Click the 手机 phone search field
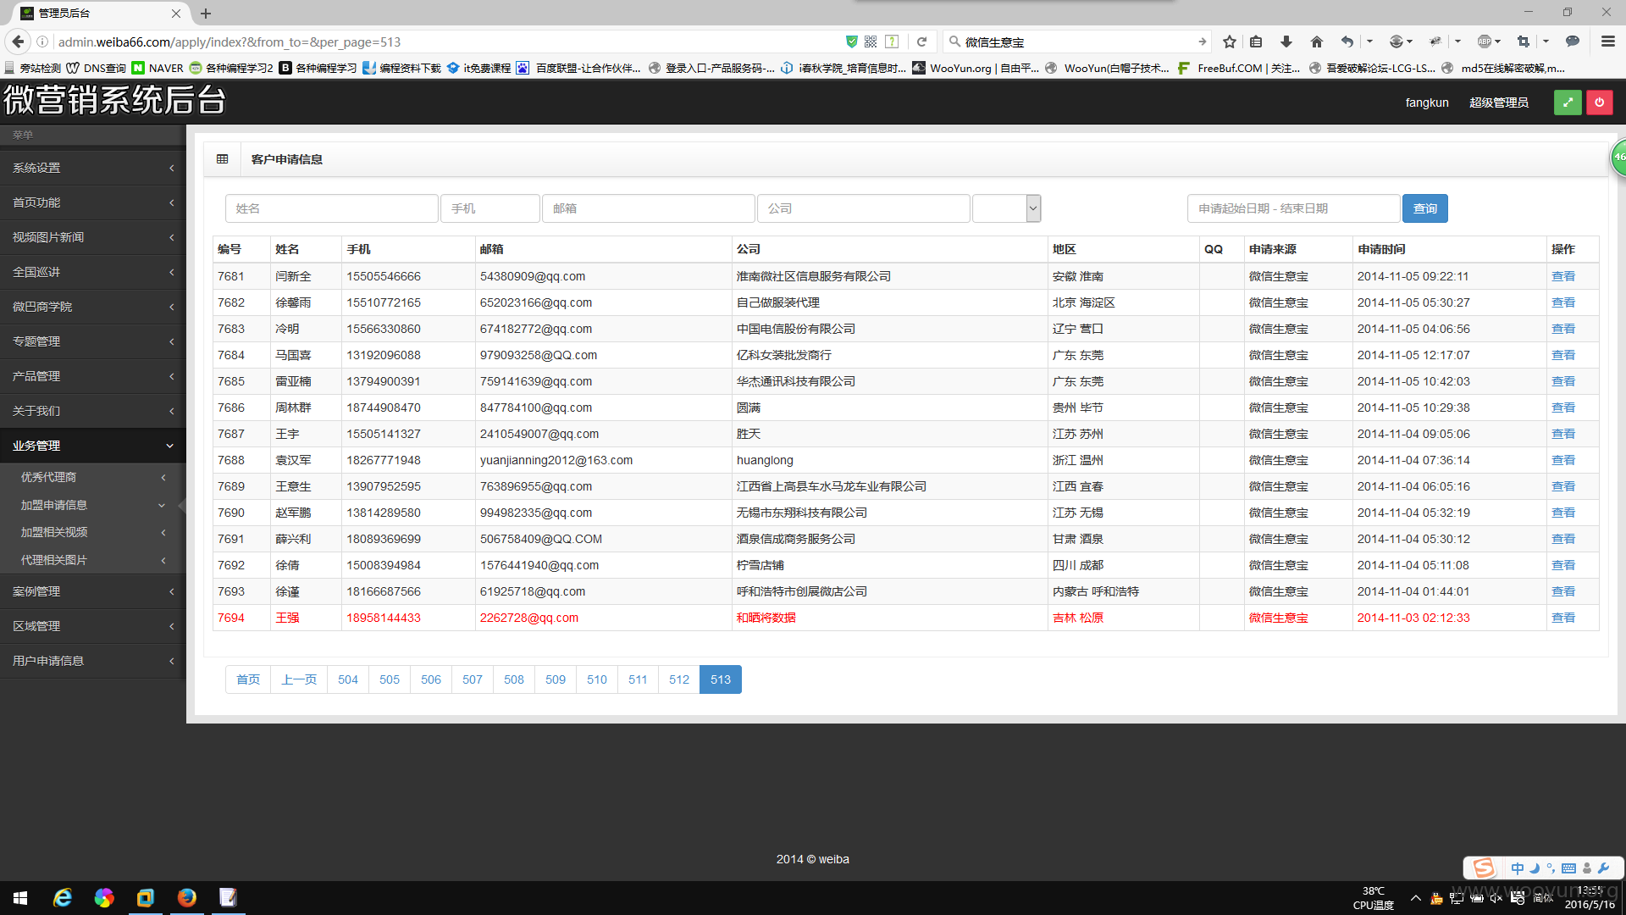 coord(489,208)
